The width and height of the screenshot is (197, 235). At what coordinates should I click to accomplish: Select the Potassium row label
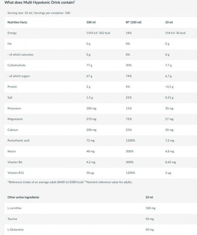click(14, 108)
